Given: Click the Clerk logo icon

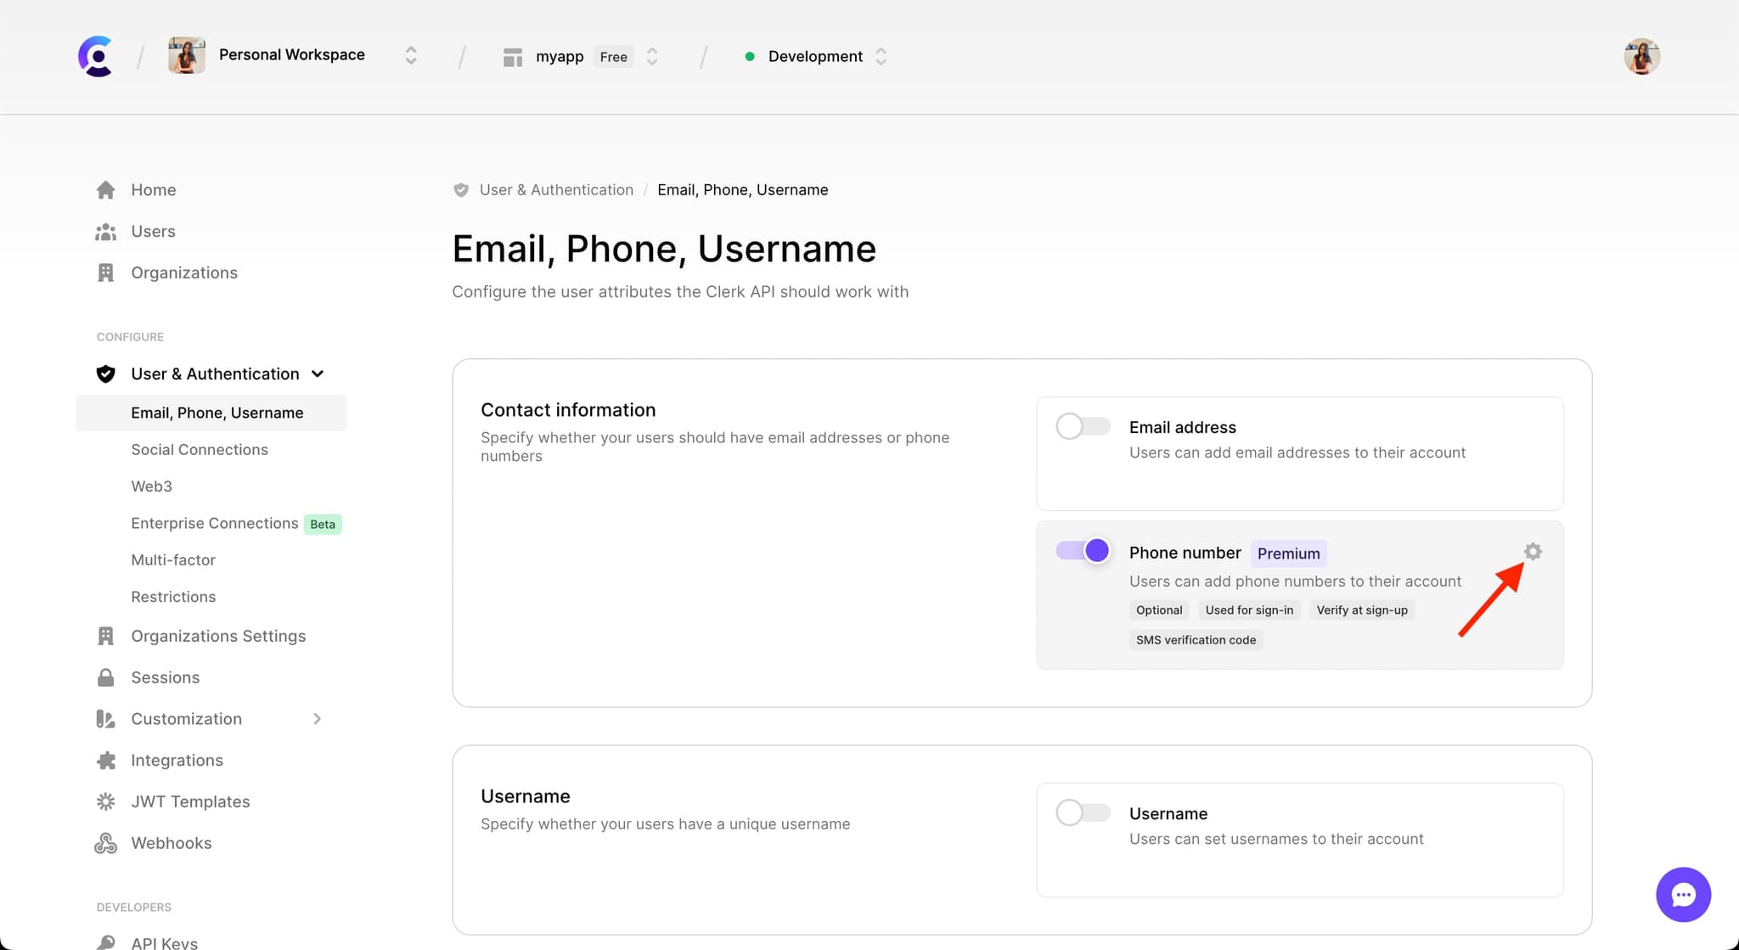Looking at the screenshot, I should coord(96,56).
